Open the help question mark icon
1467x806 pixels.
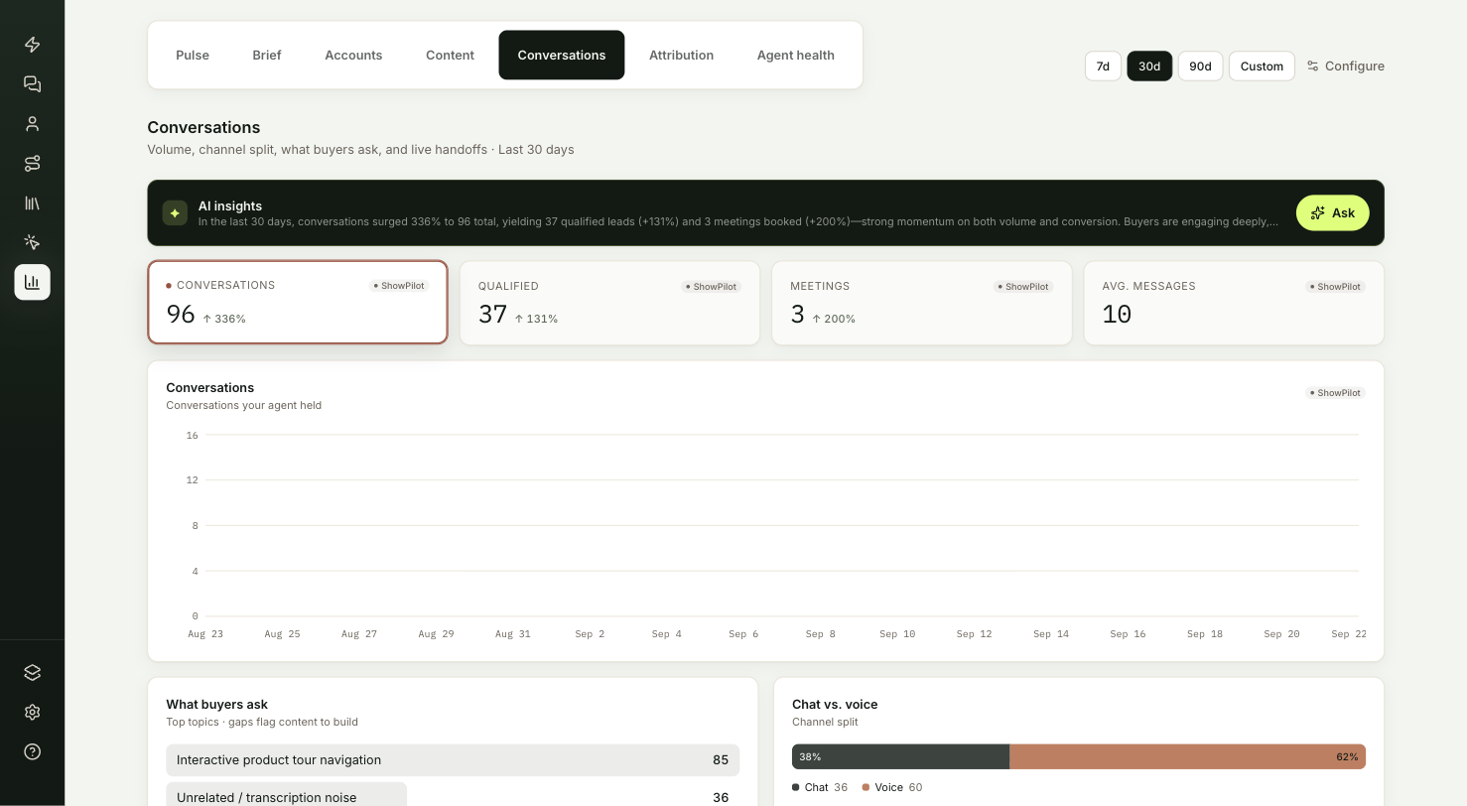pyautogui.click(x=32, y=751)
